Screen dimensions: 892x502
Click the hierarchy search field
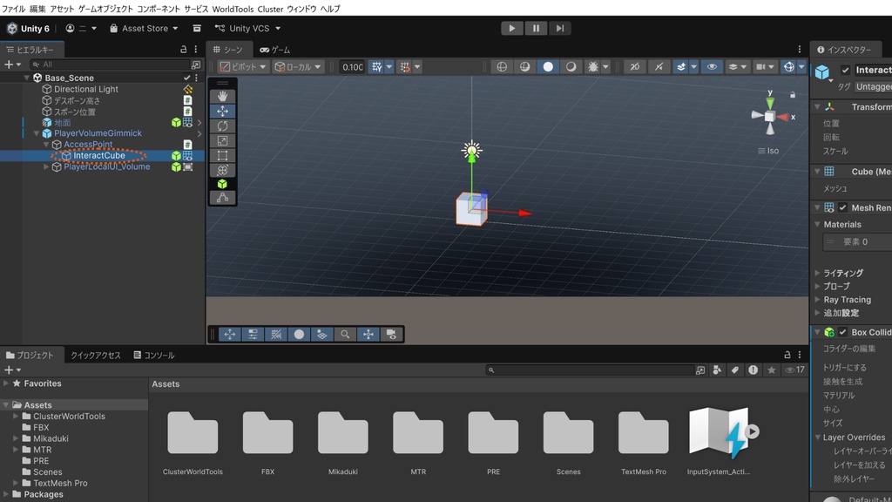[x=111, y=64]
